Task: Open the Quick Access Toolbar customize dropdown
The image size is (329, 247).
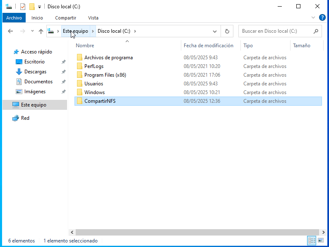Action: [39, 7]
